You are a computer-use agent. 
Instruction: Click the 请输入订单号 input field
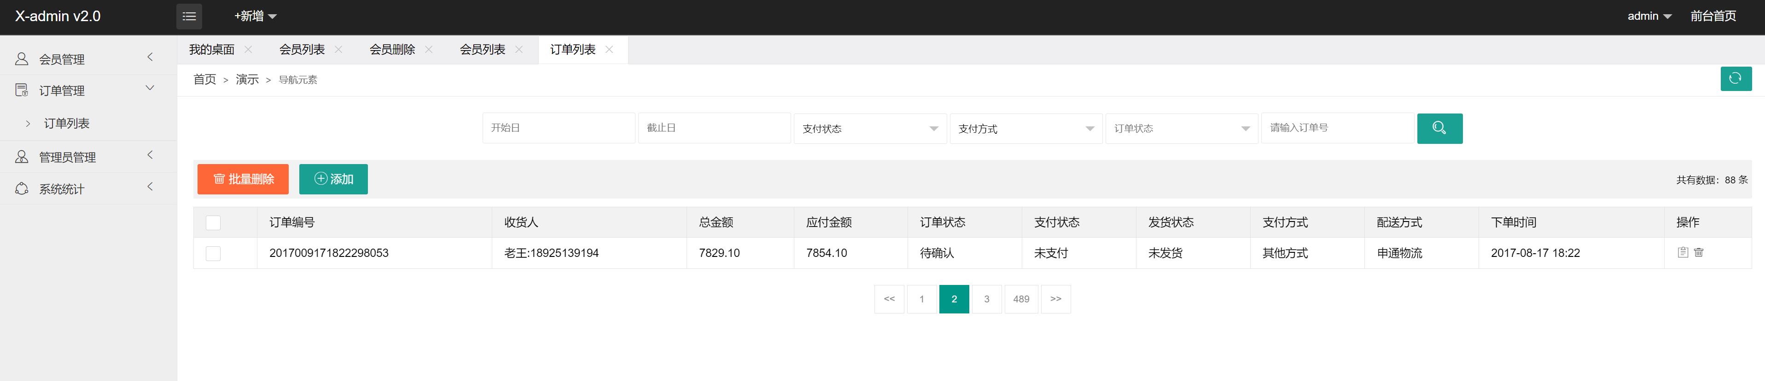(1337, 128)
